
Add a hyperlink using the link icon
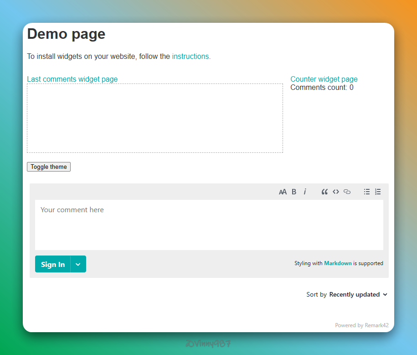point(347,192)
